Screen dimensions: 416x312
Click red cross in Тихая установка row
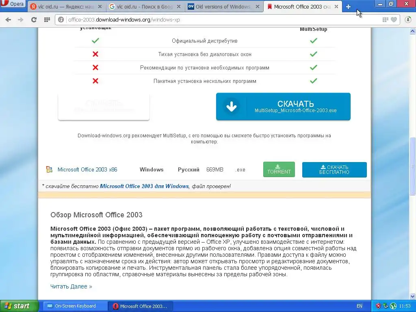tap(95, 54)
